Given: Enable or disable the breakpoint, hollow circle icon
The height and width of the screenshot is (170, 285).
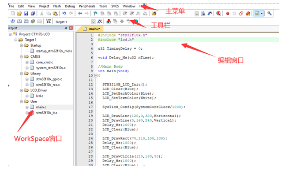Looking at the screenshot, I should tap(234, 14).
